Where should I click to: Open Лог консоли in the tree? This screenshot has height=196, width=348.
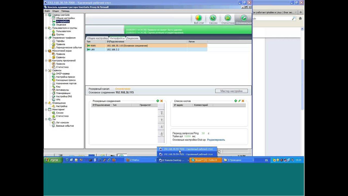[x=62, y=122]
